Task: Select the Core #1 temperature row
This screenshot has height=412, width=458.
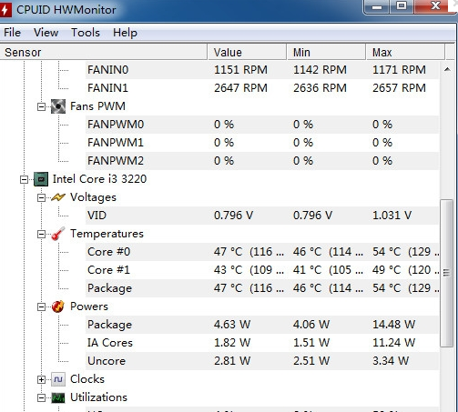Action: (262, 270)
